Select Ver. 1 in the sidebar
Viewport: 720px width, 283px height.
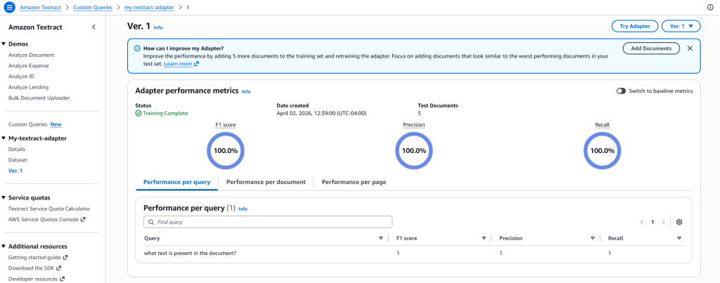click(15, 171)
